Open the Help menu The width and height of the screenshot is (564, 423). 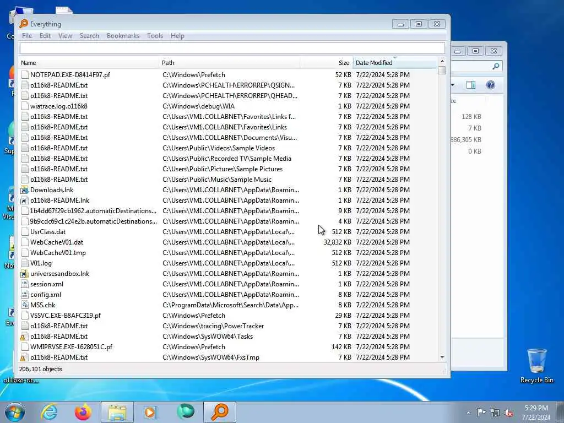[177, 36]
